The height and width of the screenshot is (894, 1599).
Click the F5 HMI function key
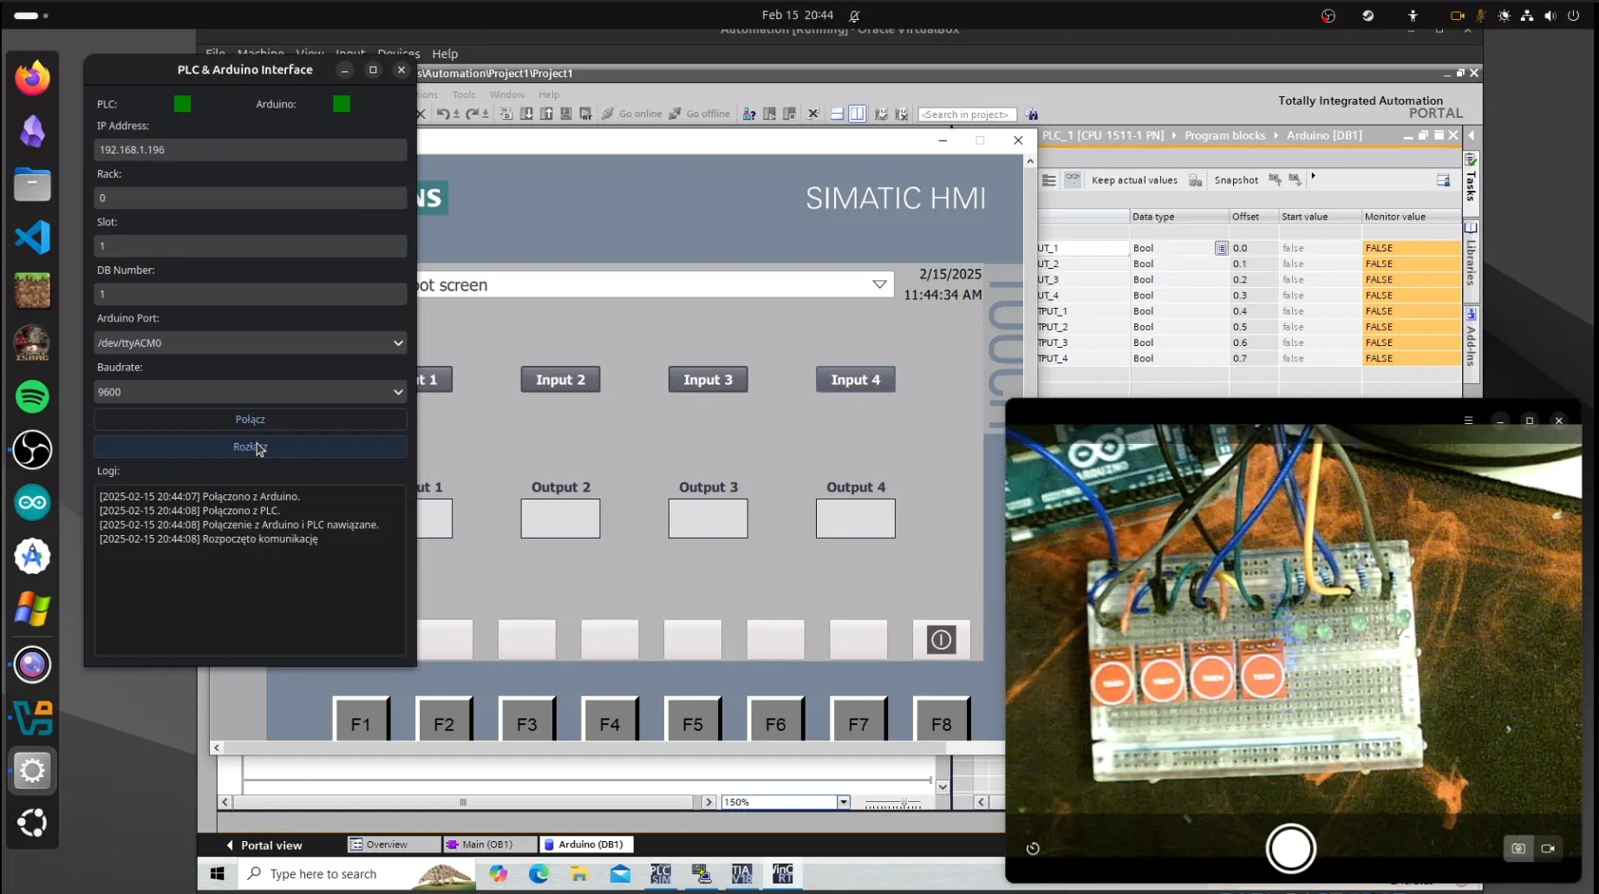[693, 721]
